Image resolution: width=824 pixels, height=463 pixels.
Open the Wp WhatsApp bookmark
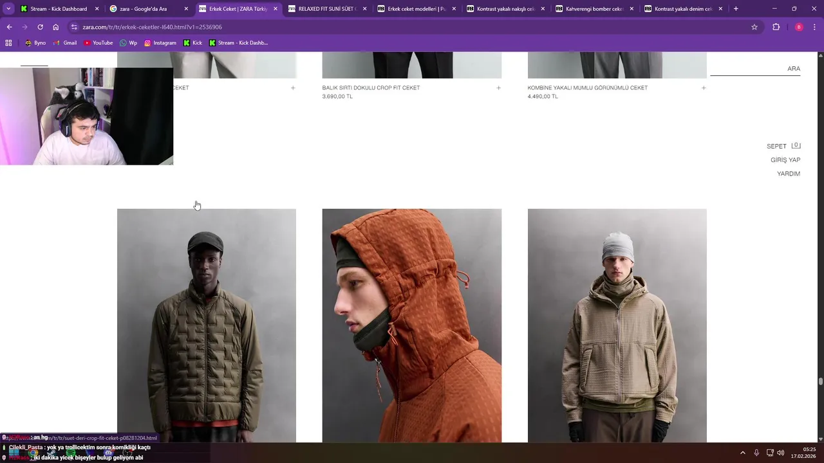pos(129,43)
